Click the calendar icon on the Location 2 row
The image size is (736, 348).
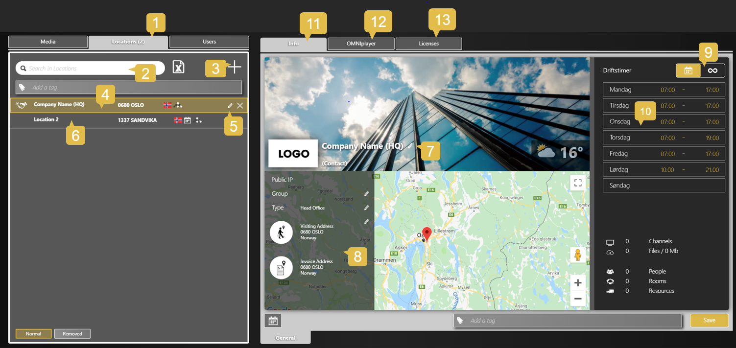click(188, 120)
